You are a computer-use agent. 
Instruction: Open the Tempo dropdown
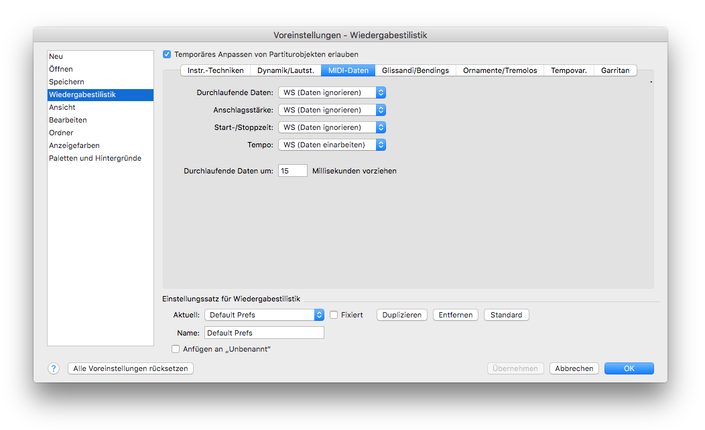coord(332,145)
